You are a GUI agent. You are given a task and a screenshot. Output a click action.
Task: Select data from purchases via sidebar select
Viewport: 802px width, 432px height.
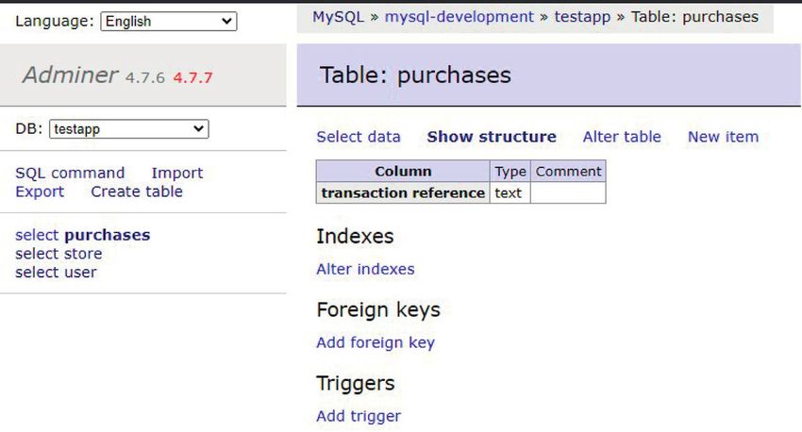(37, 235)
